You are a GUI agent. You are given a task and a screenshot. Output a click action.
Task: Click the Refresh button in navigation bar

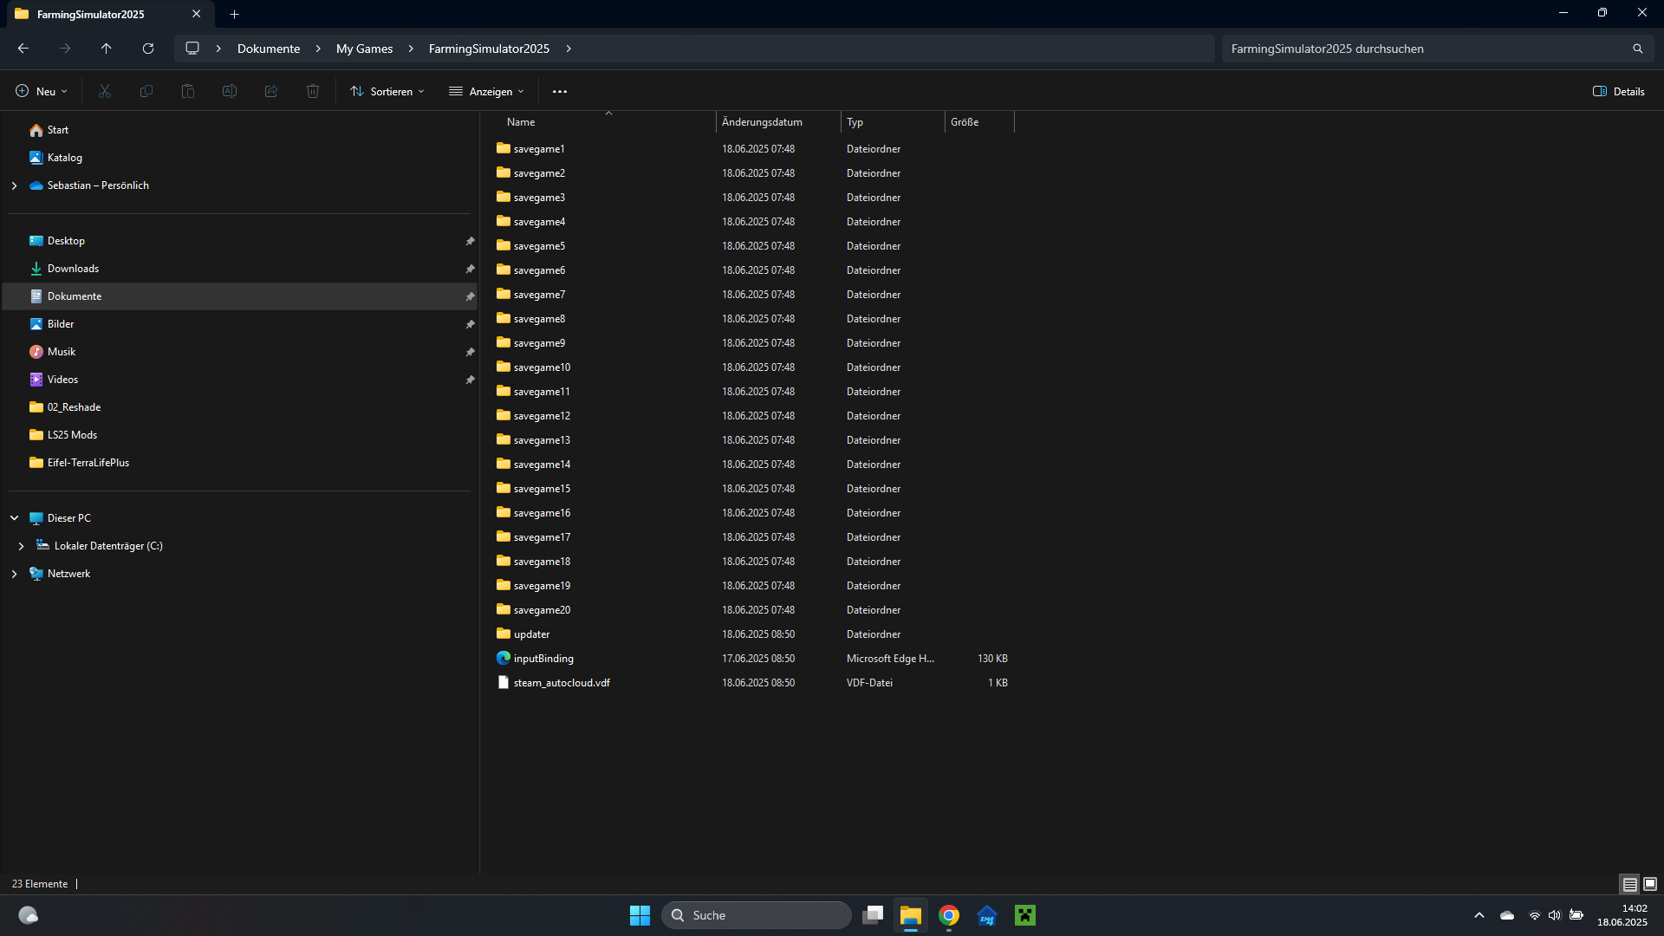click(x=148, y=49)
